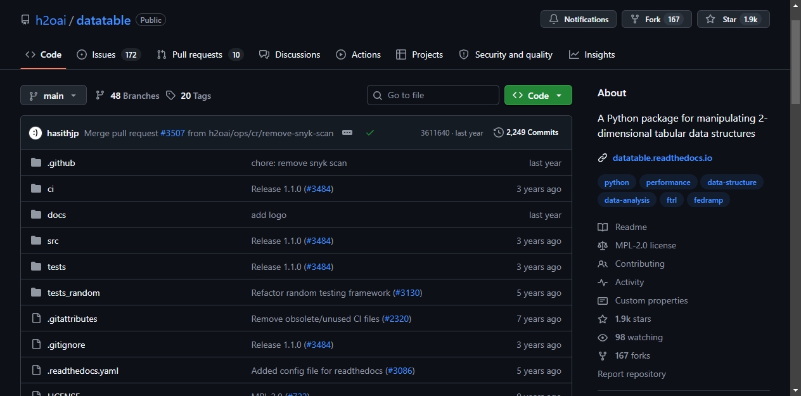
Task: Click the folder icon next to docs
Action: pyautogui.click(x=36, y=215)
